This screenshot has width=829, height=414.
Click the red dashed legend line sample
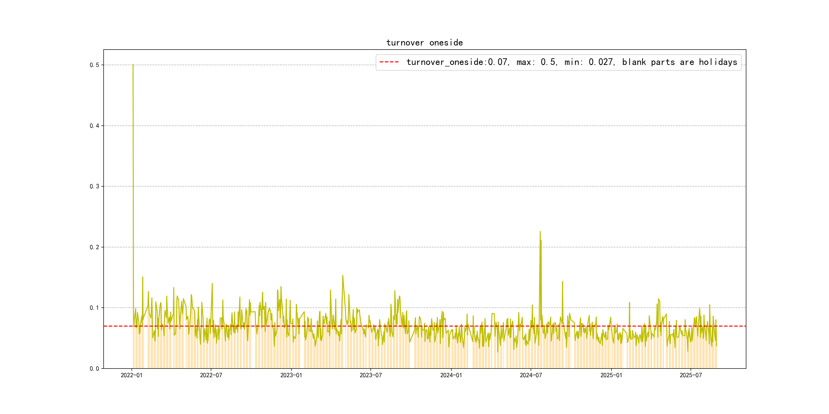[x=389, y=62]
